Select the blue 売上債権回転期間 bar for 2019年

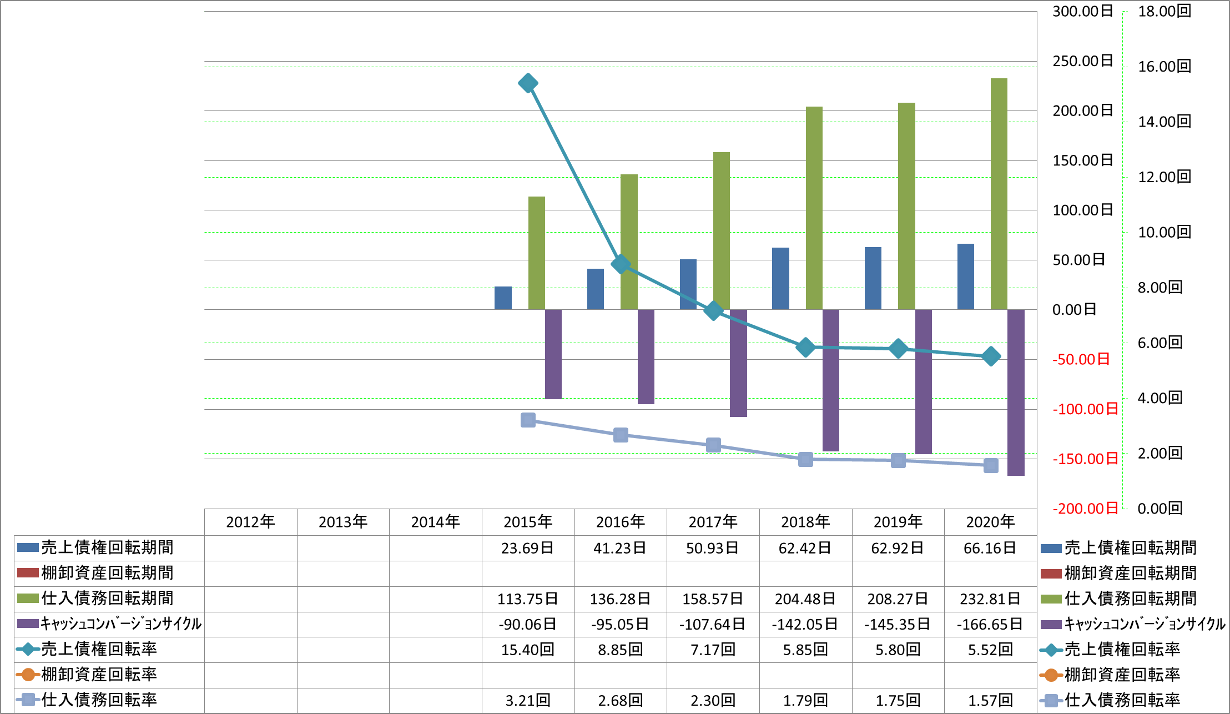coord(873,278)
